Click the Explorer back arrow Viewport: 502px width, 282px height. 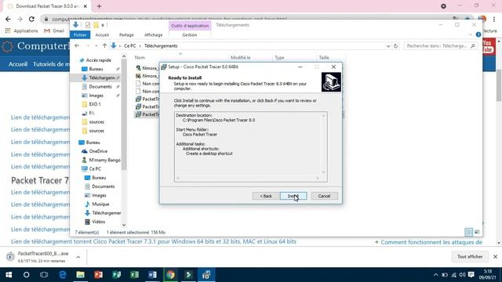point(77,46)
